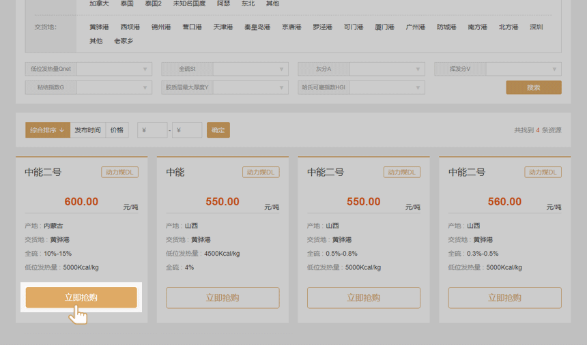Sort results by 发布时间
587x345 pixels.
tap(87, 130)
